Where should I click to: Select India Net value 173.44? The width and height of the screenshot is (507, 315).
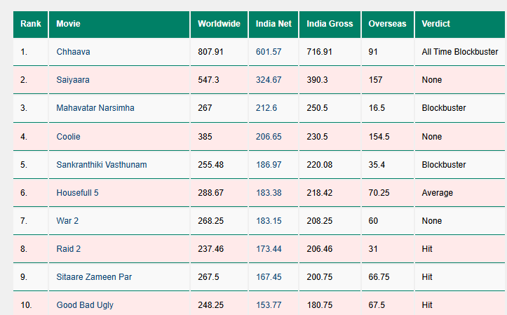269,249
